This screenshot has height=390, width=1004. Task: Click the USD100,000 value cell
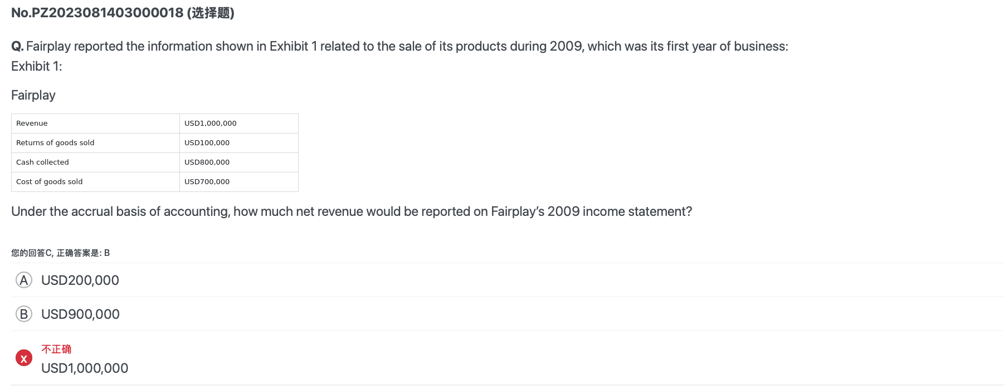click(239, 143)
